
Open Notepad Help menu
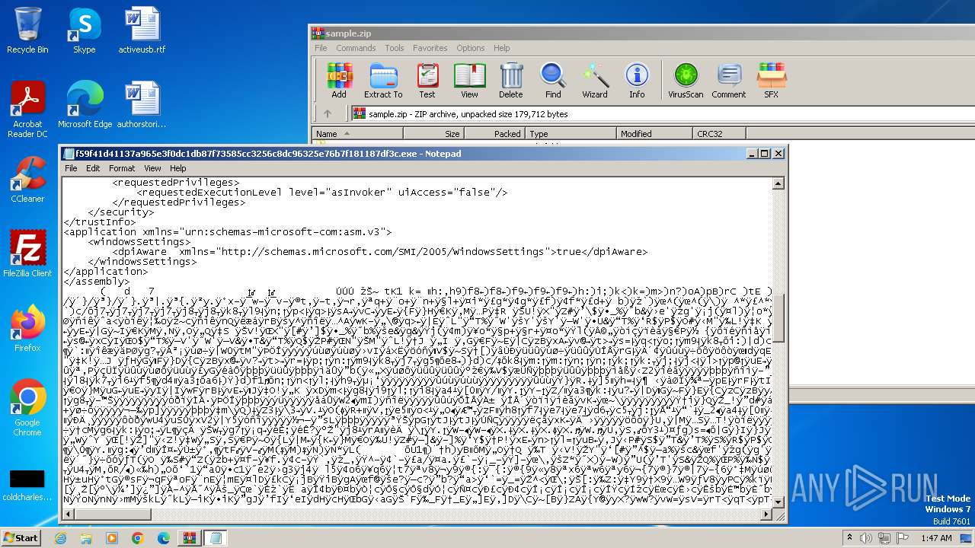(x=177, y=168)
